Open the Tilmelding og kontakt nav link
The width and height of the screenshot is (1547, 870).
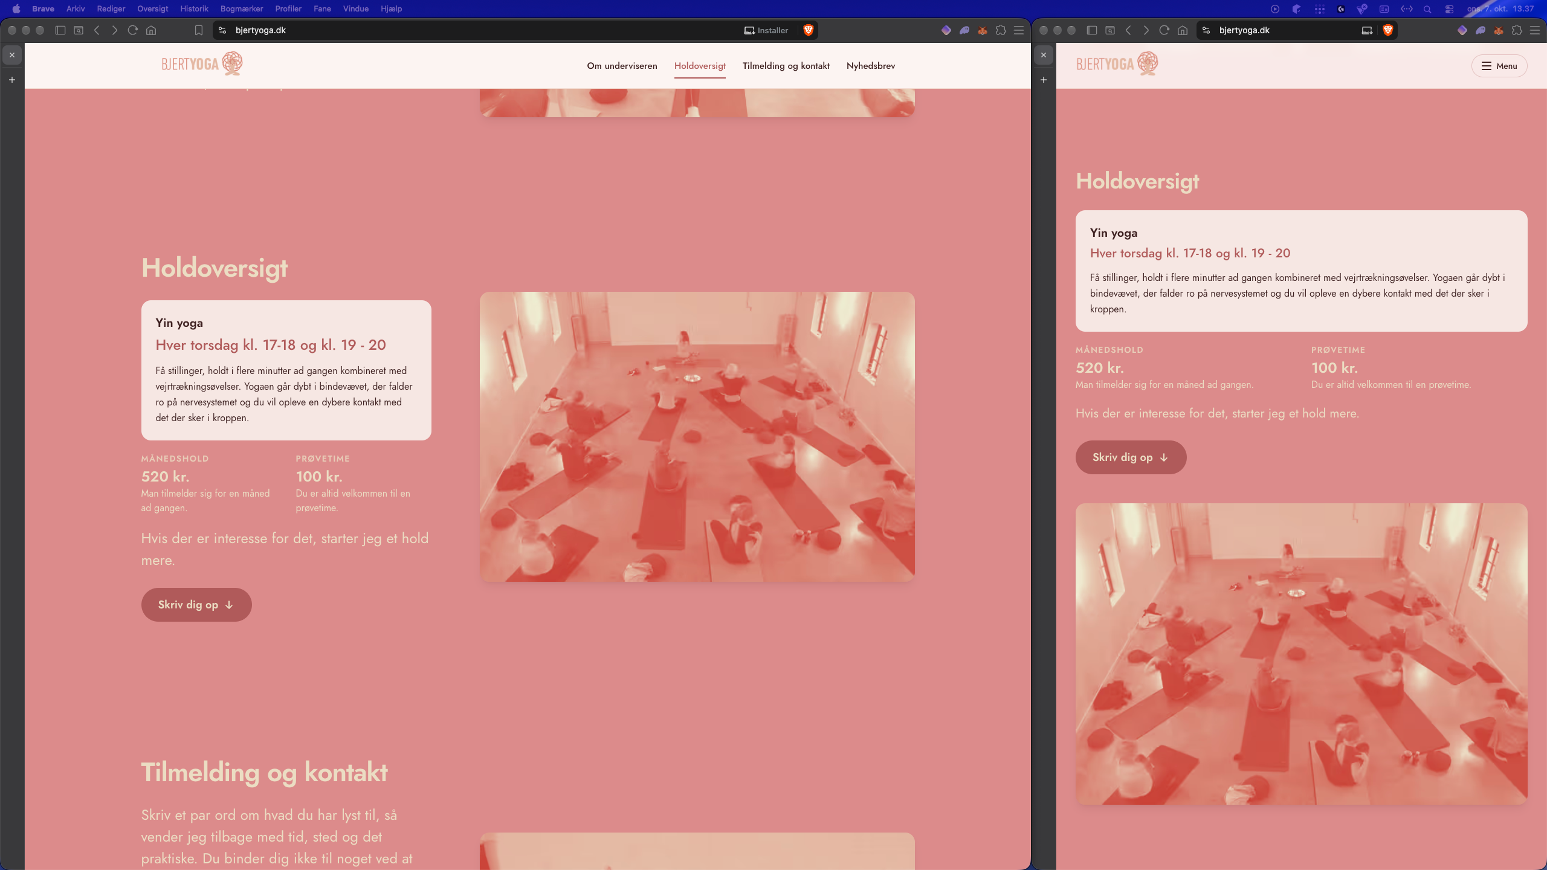click(786, 66)
